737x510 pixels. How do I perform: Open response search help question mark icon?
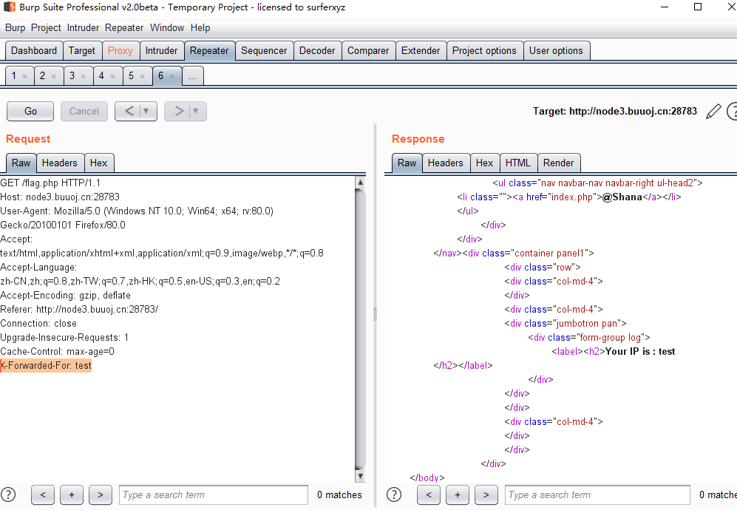pos(394,494)
